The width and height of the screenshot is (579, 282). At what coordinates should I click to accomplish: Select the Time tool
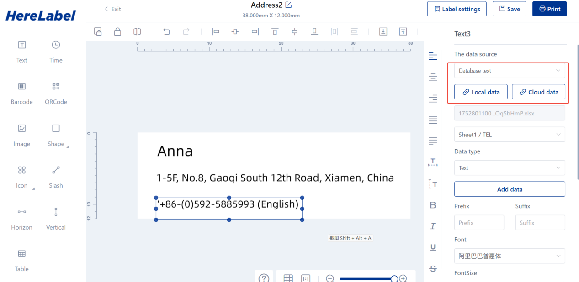pos(55,51)
